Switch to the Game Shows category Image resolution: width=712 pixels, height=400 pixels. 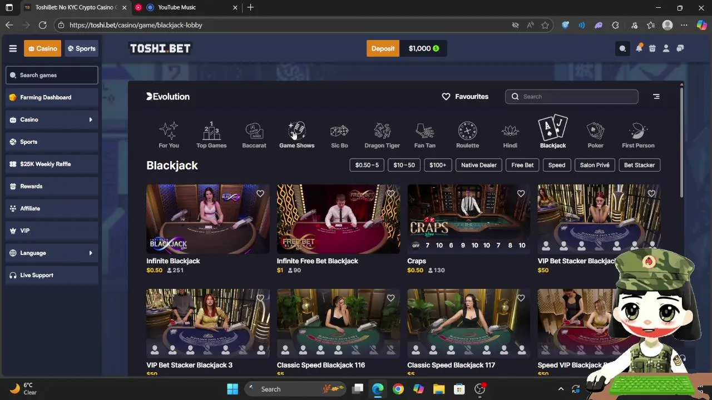click(296, 135)
